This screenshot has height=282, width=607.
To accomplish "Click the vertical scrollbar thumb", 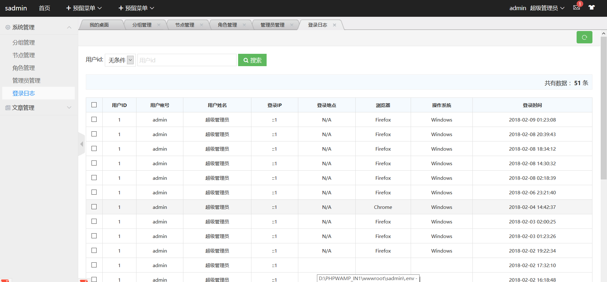I will tap(604, 108).
